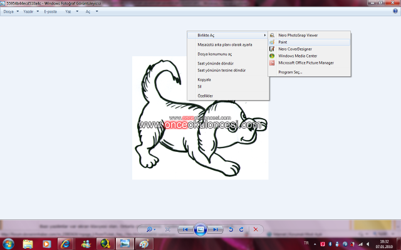This screenshot has width=401, height=250.
Task: Rotate image counterclockwise using toolbar icon
Action: [x=231, y=229]
